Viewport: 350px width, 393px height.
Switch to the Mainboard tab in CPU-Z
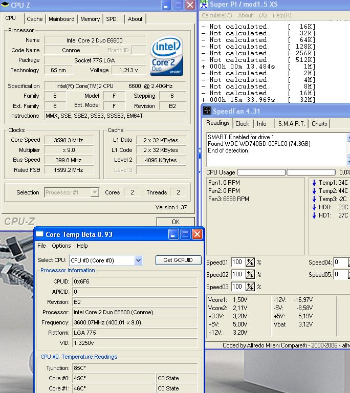[x=61, y=19]
